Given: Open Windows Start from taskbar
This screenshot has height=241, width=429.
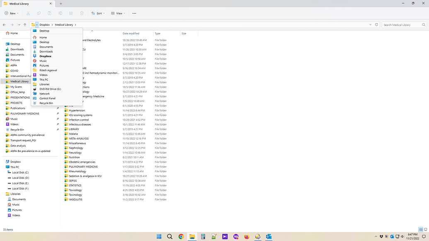Looking at the screenshot, I should coord(159,236).
